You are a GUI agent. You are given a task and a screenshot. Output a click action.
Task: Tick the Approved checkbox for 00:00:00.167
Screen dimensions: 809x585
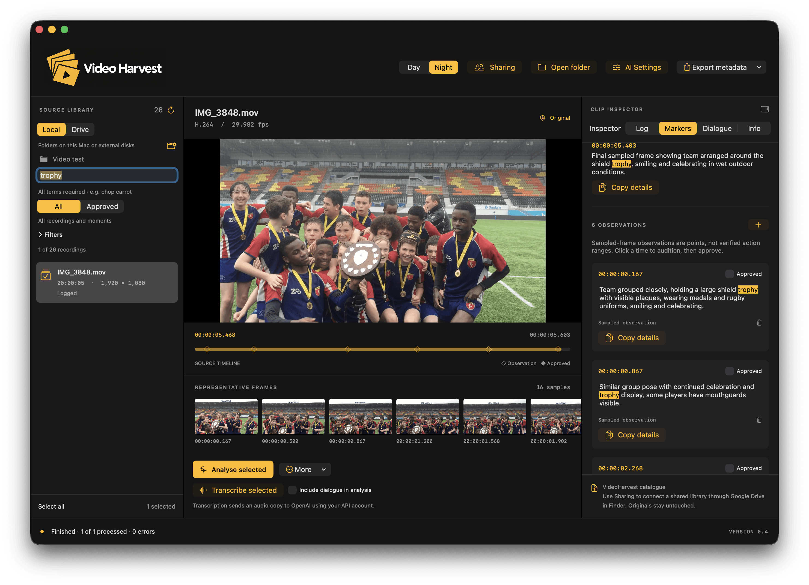tap(729, 274)
